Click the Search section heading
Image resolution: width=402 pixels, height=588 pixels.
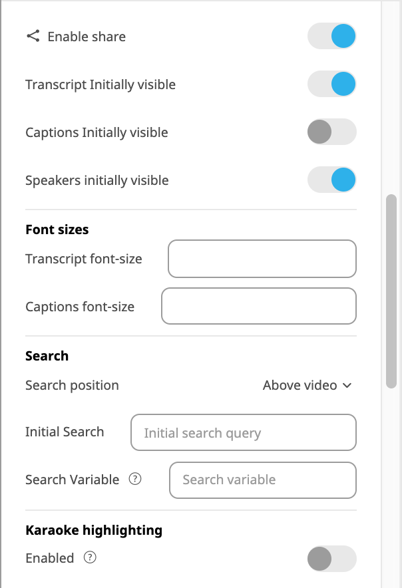click(x=47, y=356)
